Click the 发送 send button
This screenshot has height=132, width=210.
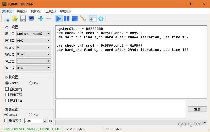(197, 109)
